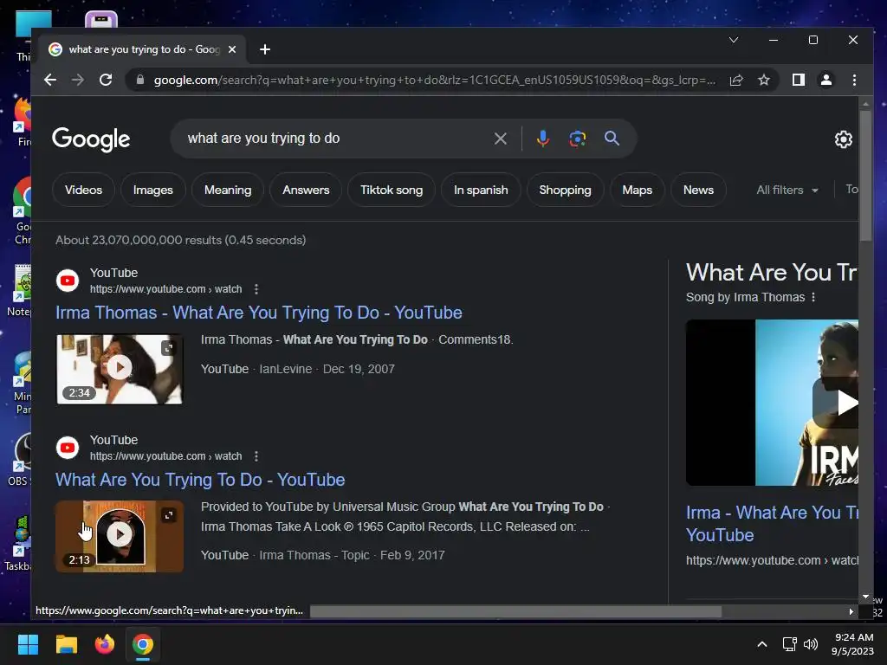Click first result's youtube.com watch URL
887x665 pixels.
pyautogui.click(x=165, y=289)
